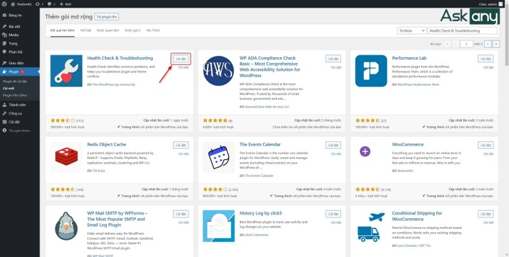Switch to 'Được gợi ý' tab
Screen dimensions: 509x257
pyautogui.click(x=132, y=31)
